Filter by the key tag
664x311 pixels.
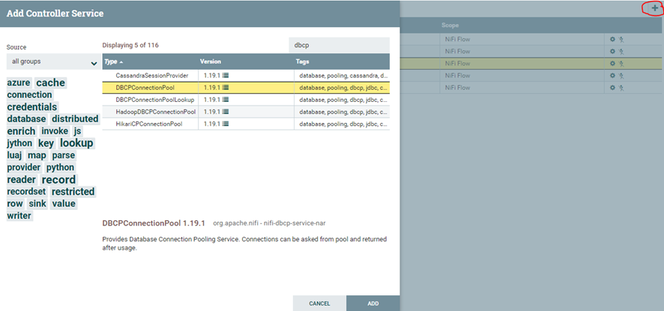pos(46,143)
